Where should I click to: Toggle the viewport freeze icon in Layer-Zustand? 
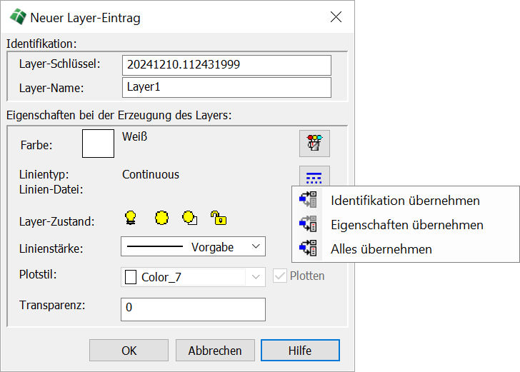click(x=190, y=218)
